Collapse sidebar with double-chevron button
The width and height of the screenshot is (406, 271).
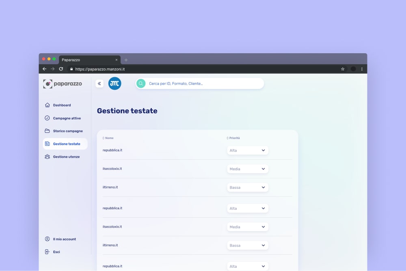click(x=99, y=84)
